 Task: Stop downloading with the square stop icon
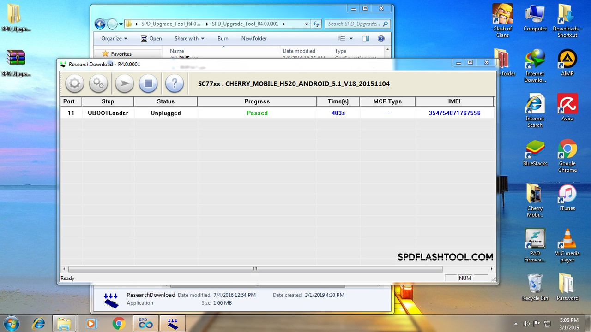(148, 83)
